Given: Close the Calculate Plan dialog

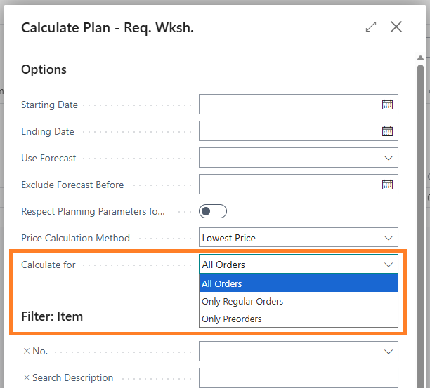Looking at the screenshot, I should tap(396, 27).
